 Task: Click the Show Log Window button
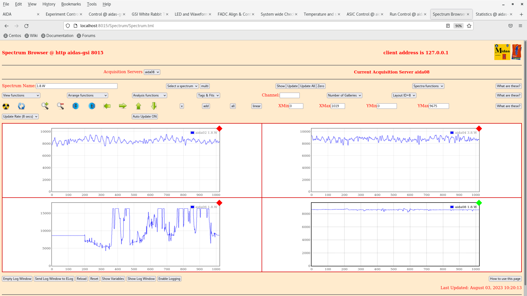pos(141,279)
